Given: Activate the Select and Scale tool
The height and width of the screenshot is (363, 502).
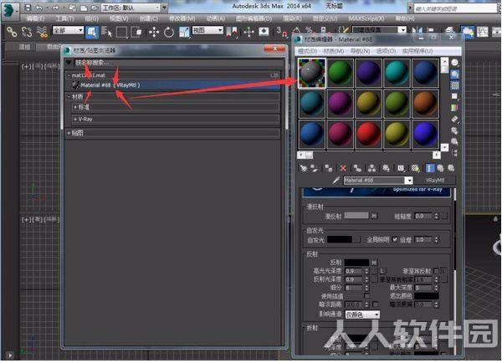Looking at the screenshot, I should [x=184, y=32].
